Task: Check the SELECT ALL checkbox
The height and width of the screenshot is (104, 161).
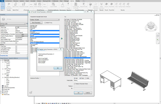Action: point(45,23)
